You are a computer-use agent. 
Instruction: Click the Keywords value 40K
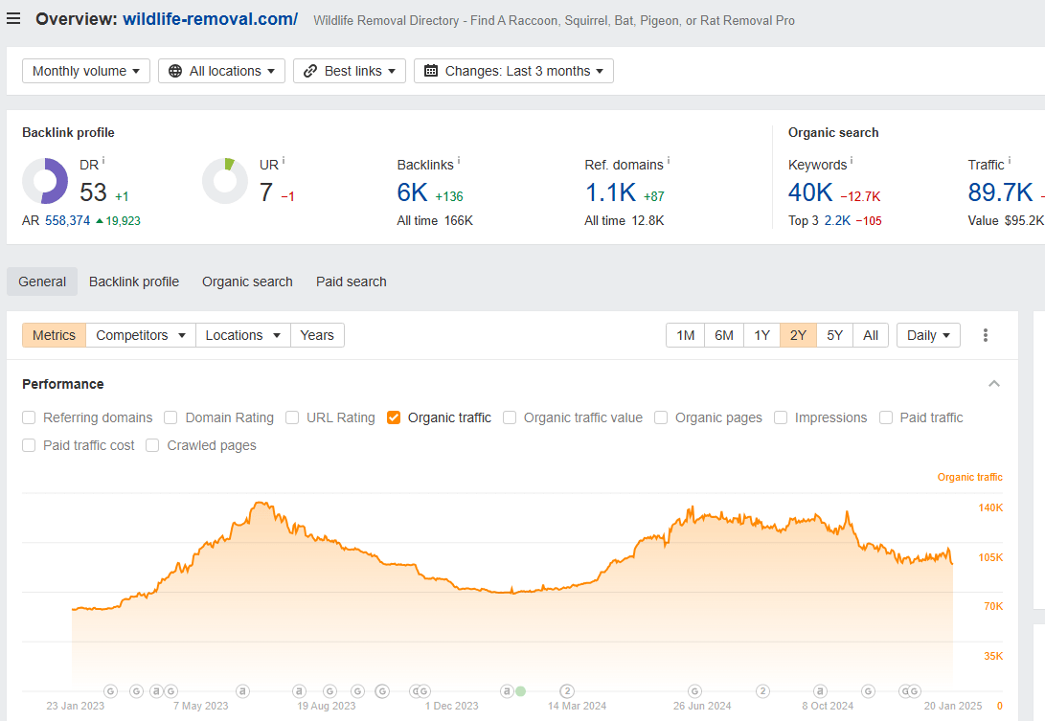click(x=810, y=192)
